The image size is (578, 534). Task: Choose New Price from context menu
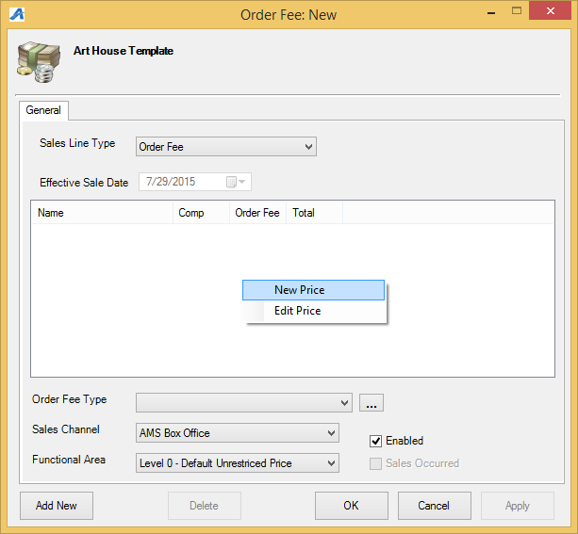(x=313, y=290)
